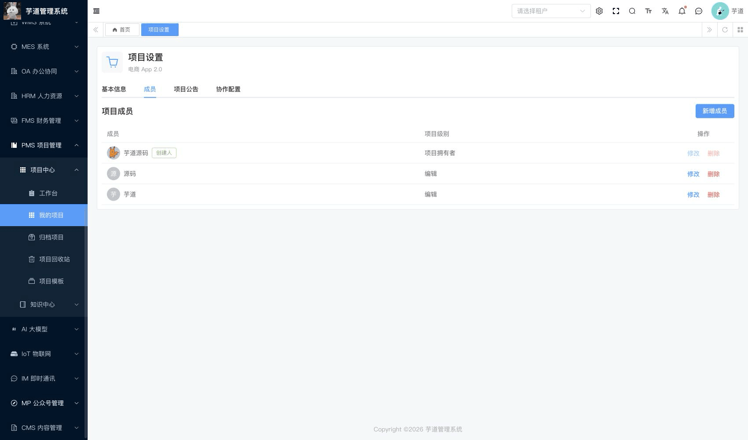Image resolution: width=748 pixels, height=440 pixels.
Task: Click the system logo image
Action: pos(12,11)
